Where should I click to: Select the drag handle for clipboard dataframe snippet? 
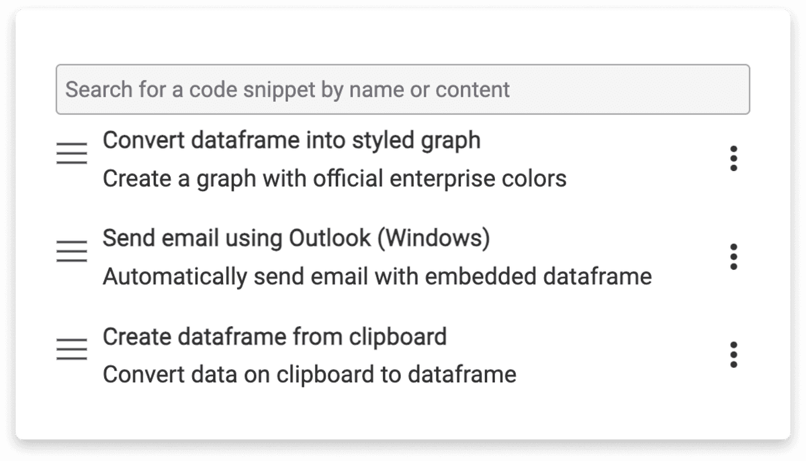pyautogui.click(x=71, y=350)
